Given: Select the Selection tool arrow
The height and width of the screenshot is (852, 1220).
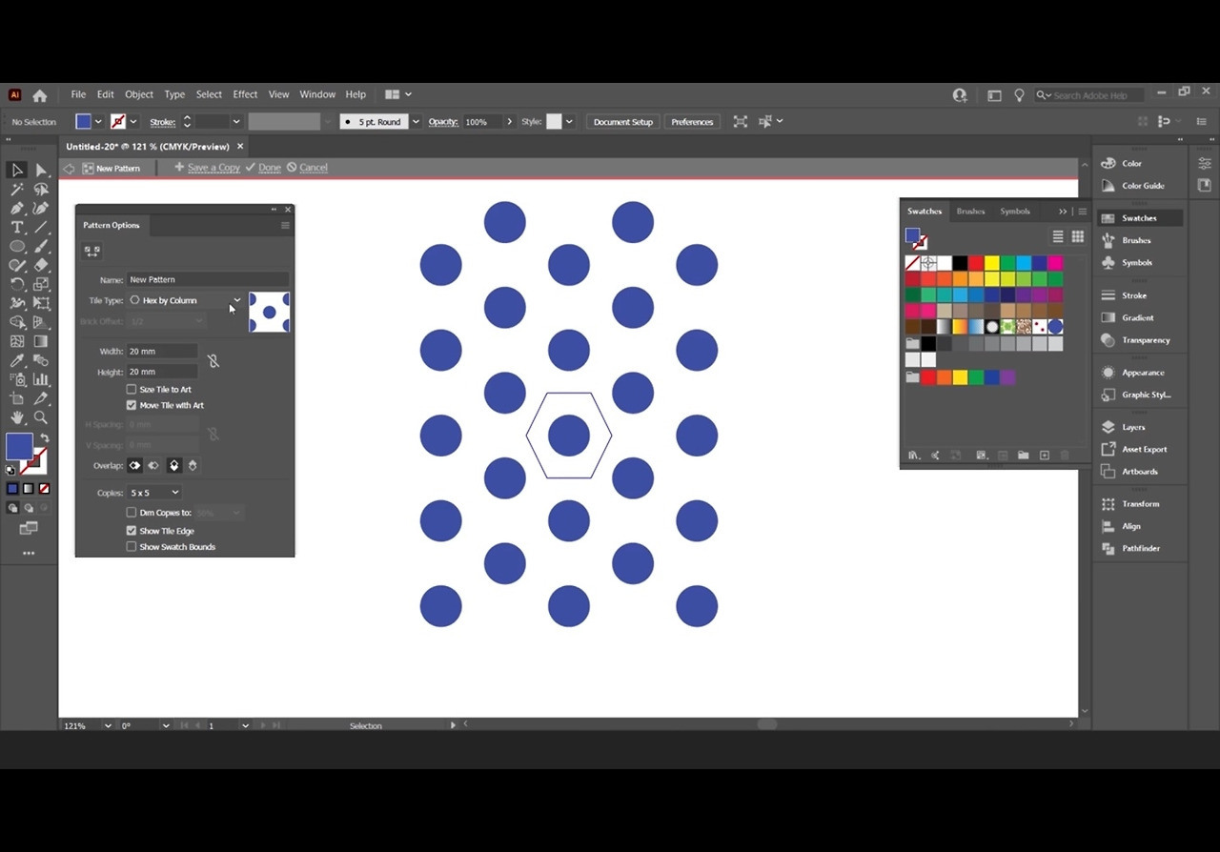Looking at the screenshot, I should (17, 170).
